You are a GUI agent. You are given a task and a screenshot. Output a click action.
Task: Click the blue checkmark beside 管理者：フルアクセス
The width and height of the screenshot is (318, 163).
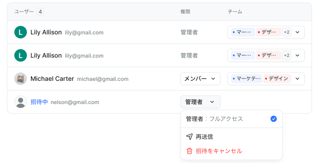274,119
